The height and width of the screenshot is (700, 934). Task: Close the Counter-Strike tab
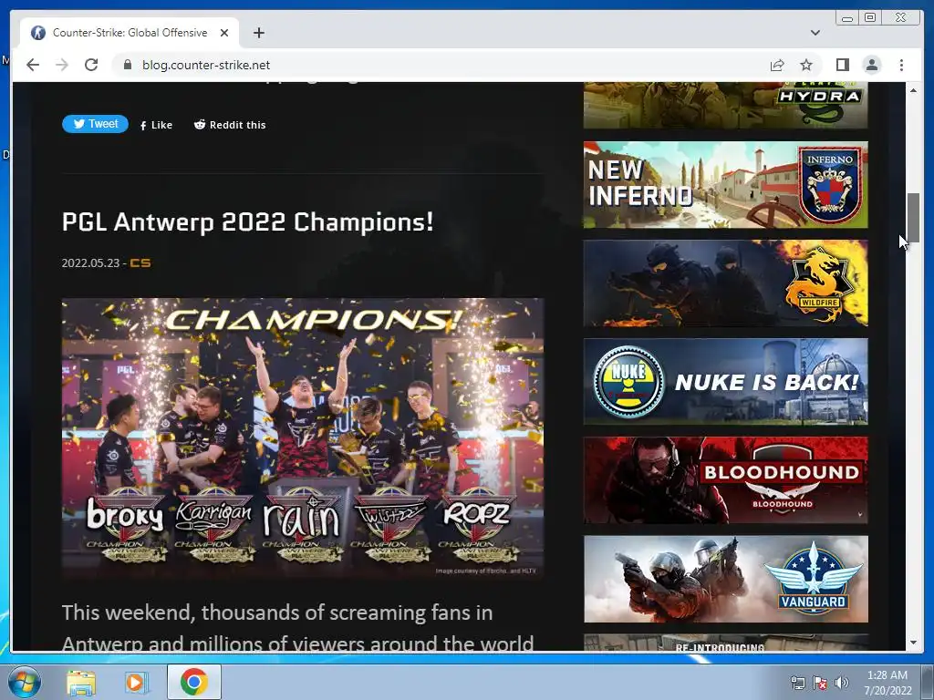click(224, 33)
